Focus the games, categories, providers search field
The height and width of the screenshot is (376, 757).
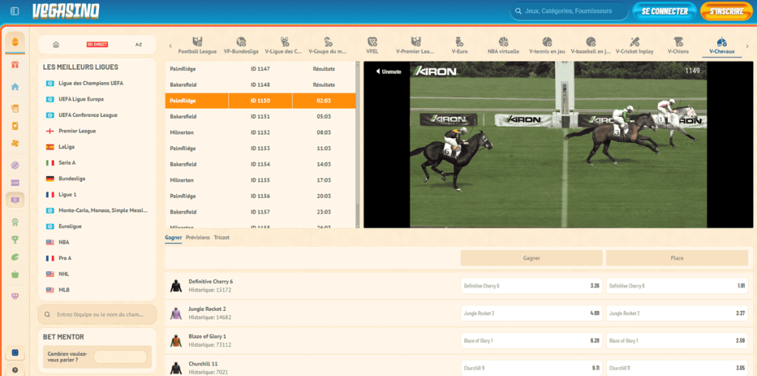point(569,11)
